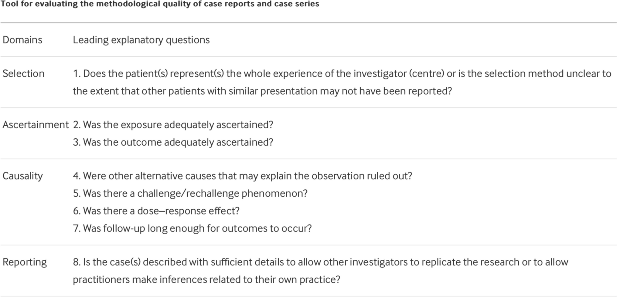
Task: Select the "Selection" domain cell
Action: [x=23, y=73]
